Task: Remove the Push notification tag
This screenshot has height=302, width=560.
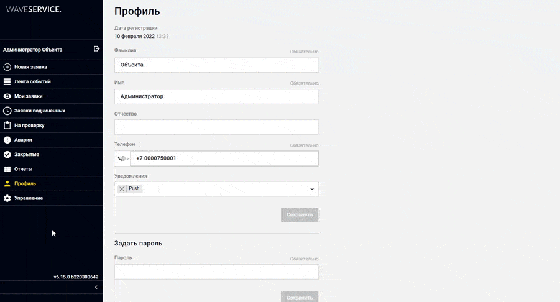Action: click(122, 189)
